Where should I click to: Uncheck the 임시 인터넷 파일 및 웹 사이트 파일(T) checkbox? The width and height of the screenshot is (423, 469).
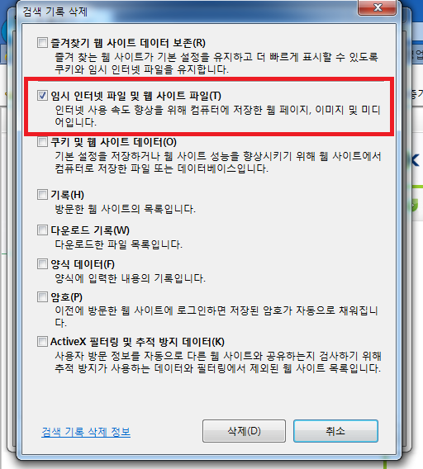42,96
